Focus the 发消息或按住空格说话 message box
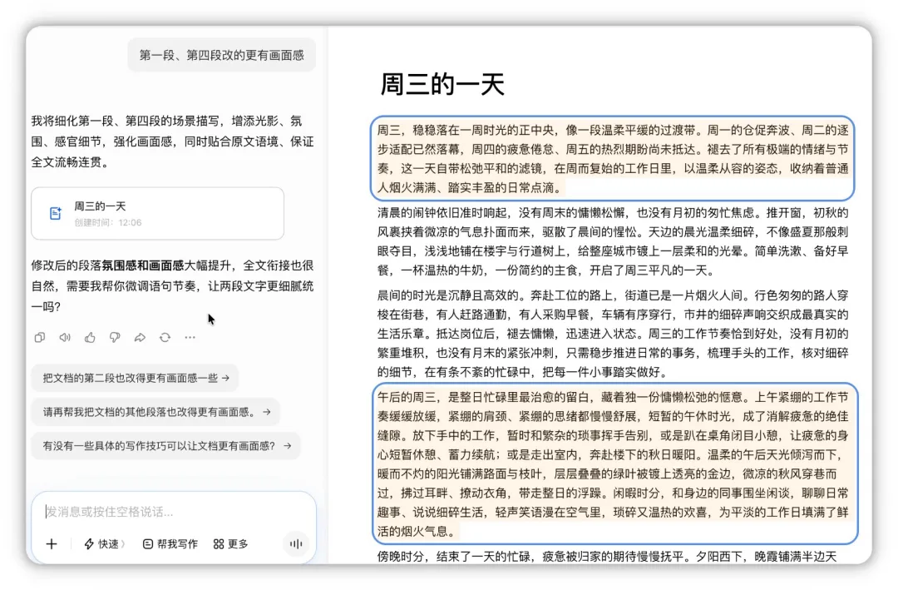Screen dimensions: 898x590 (174, 512)
